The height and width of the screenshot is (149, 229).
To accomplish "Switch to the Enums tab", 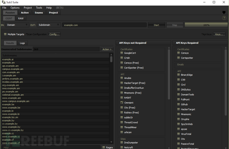I will pyautogui.click(x=39, y=13).
